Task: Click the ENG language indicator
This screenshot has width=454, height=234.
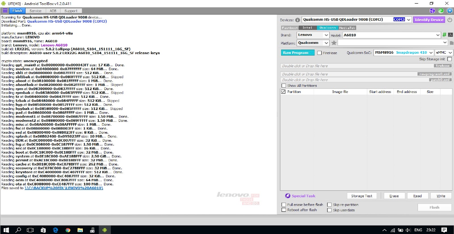Action: click(x=418, y=230)
